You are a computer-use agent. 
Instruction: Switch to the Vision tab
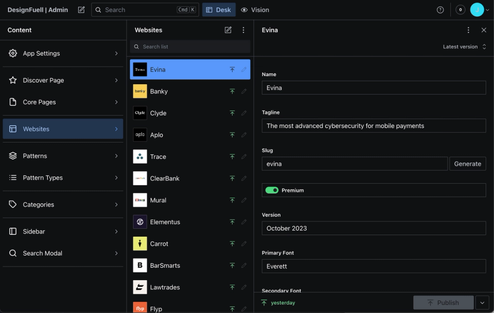[x=256, y=9]
